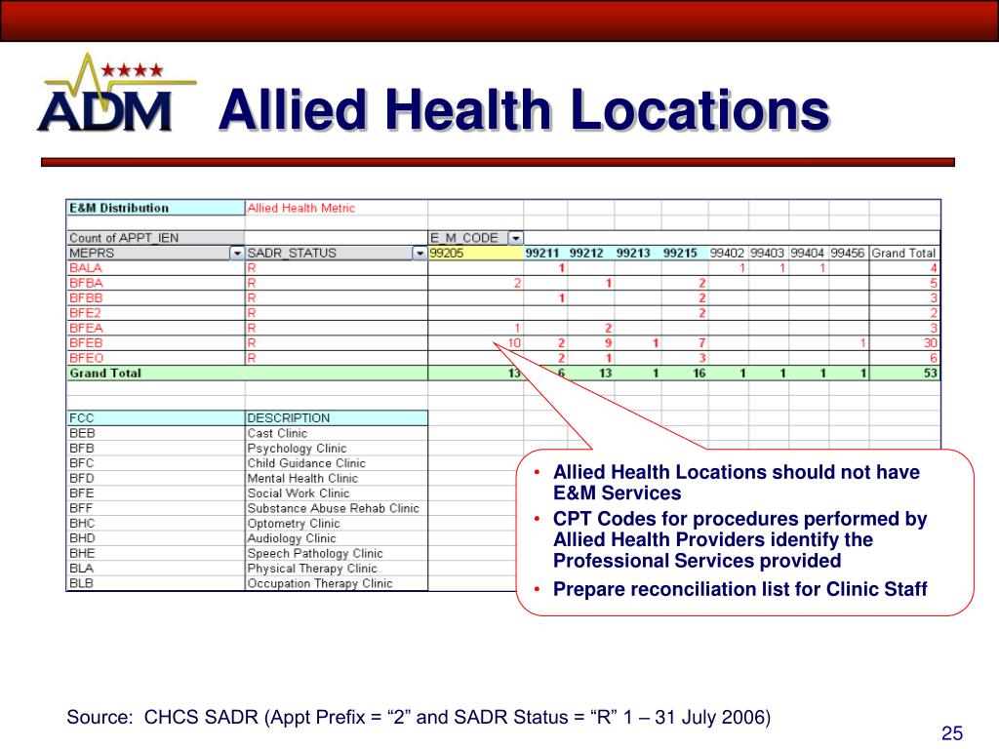The width and height of the screenshot is (999, 749).
Task: Select the 99215 column header
Action: (x=685, y=253)
